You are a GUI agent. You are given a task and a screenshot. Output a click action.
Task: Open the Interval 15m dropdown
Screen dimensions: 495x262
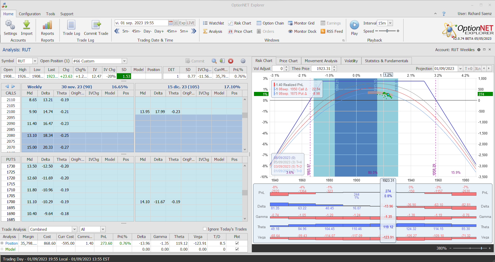390,23
